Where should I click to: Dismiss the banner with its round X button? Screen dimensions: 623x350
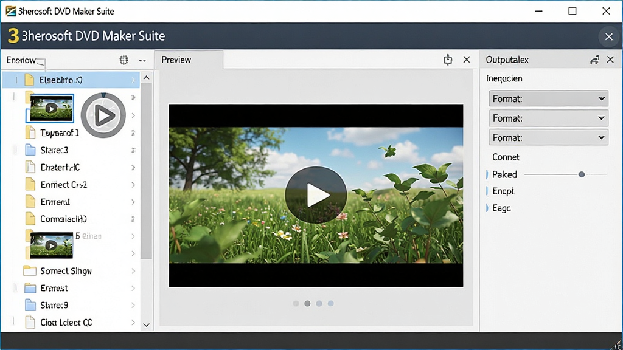pyautogui.click(x=608, y=36)
